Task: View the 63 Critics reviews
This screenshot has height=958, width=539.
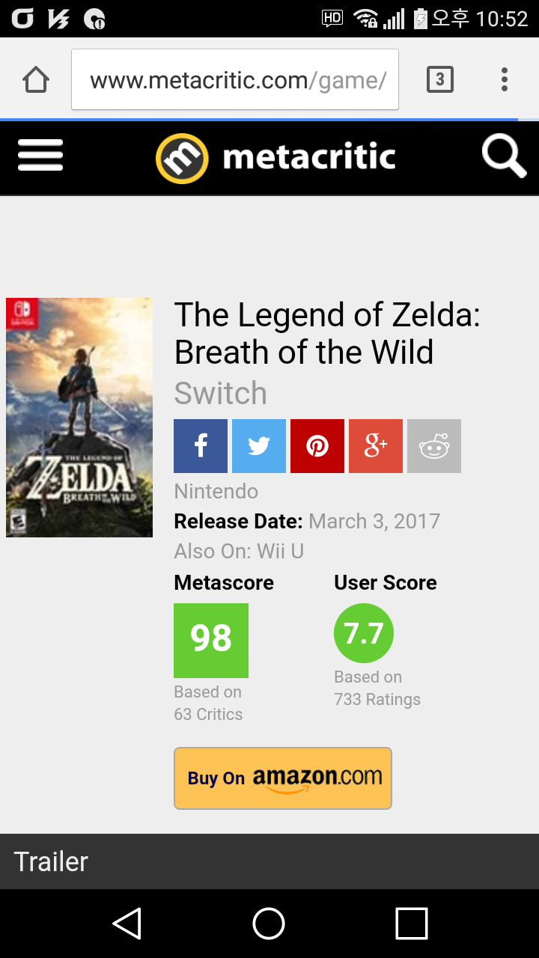Action: point(208,714)
